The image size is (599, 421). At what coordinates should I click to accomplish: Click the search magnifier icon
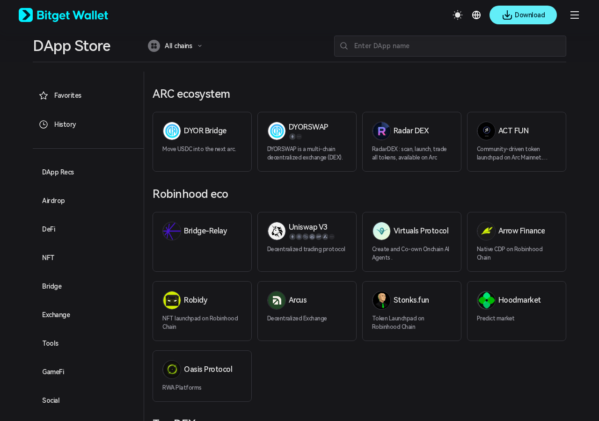pos(344,46)
